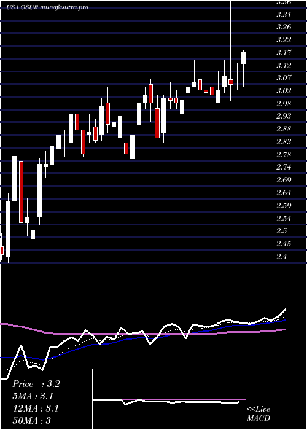This screenshot has height=430, width=307.
Task: Click the 2.69 price level label
Action: pos(284,180)
